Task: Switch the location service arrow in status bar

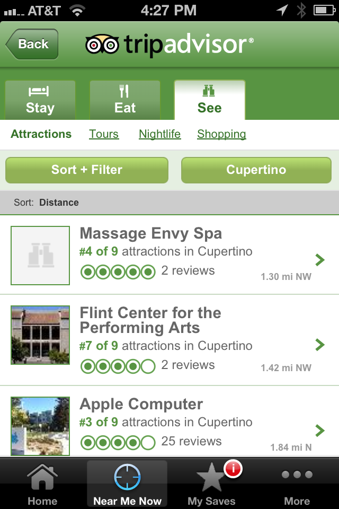Action: tap(281, 10)
